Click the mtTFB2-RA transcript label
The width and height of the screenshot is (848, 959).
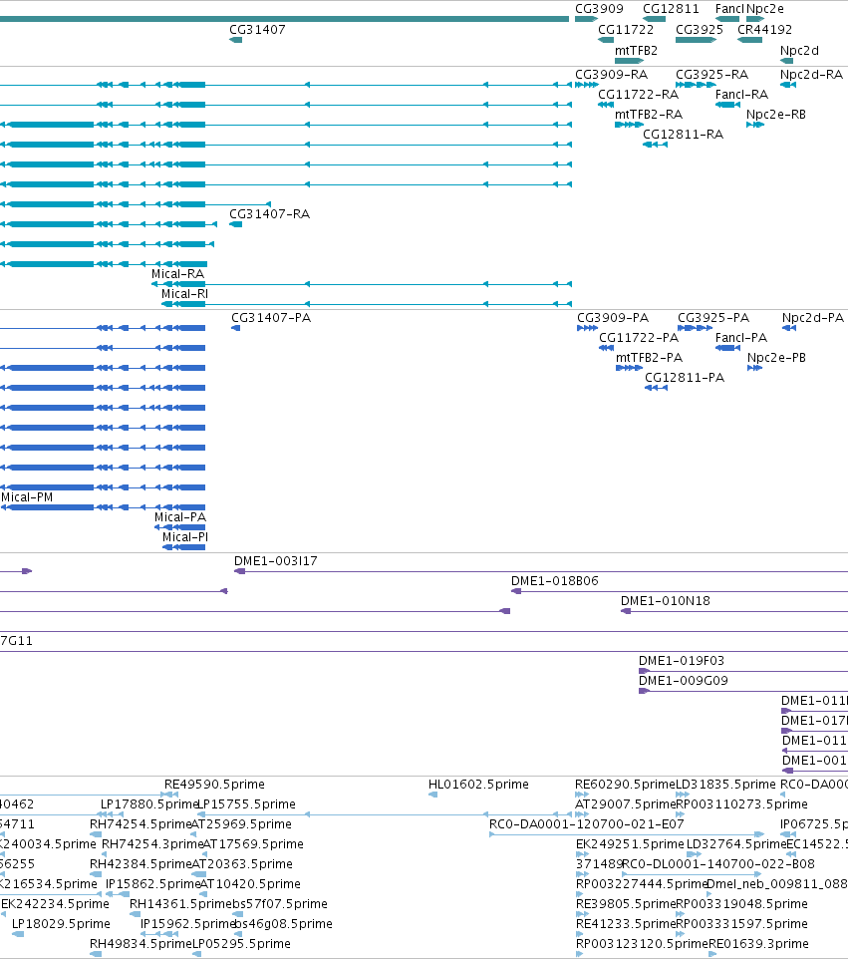(x=648, y=115)
